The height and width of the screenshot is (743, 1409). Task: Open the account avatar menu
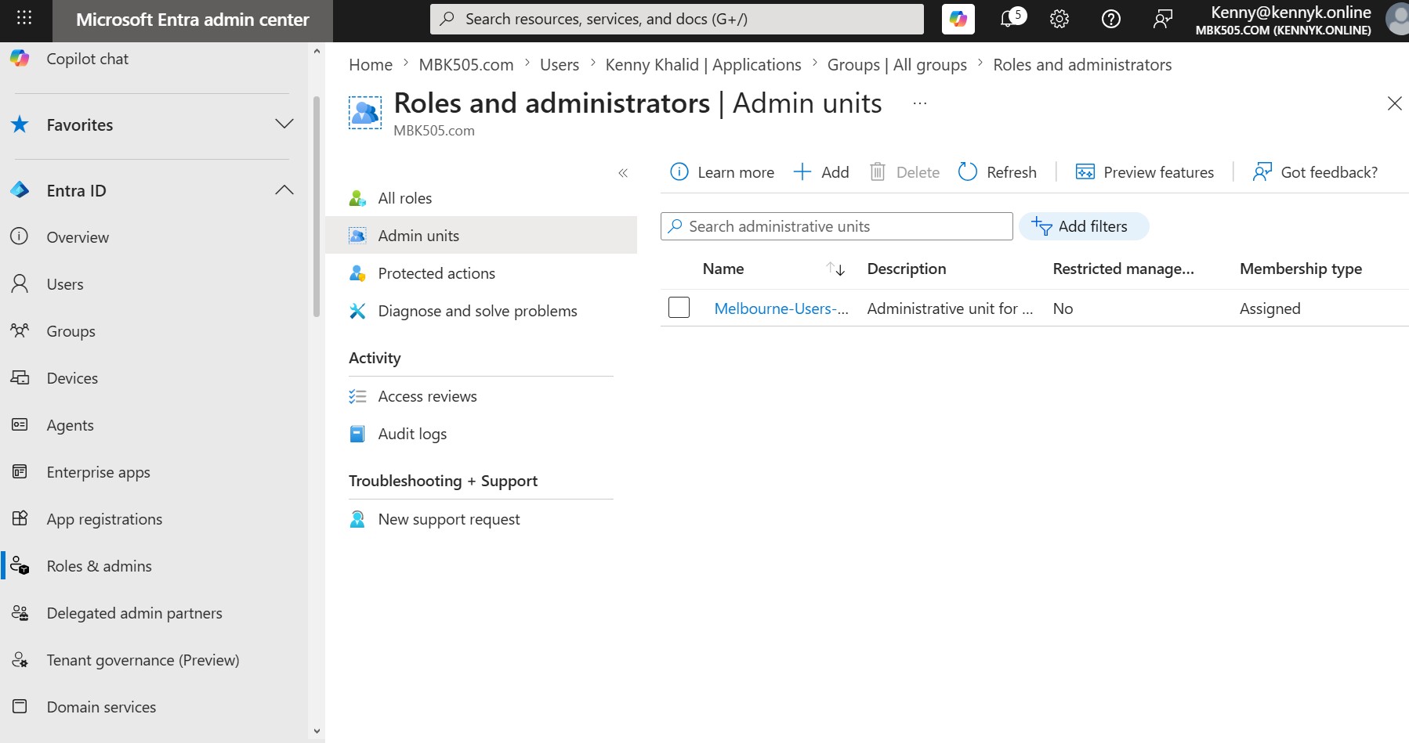pos(1397,19)
